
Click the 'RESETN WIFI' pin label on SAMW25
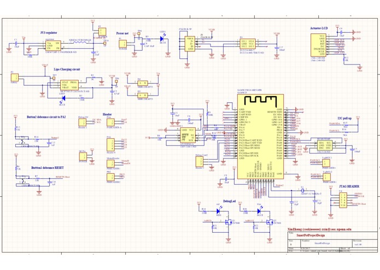pyautogui.click(x=275, y=112)
